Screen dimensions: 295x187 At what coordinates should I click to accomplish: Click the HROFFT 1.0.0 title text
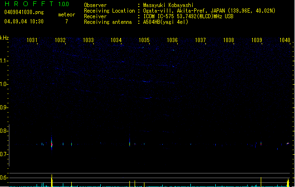(37, 4)
